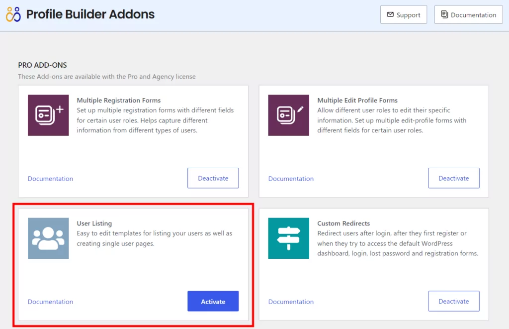Deactivate the Custom Redirects add-on
The width and height of the screenshot is (509, 329).
coord(454,301)
